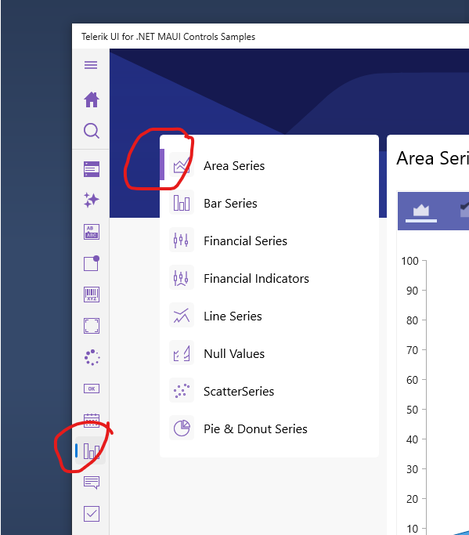Select the calendar icon in sidebar
469x535 pixels.
click(92, 421)
